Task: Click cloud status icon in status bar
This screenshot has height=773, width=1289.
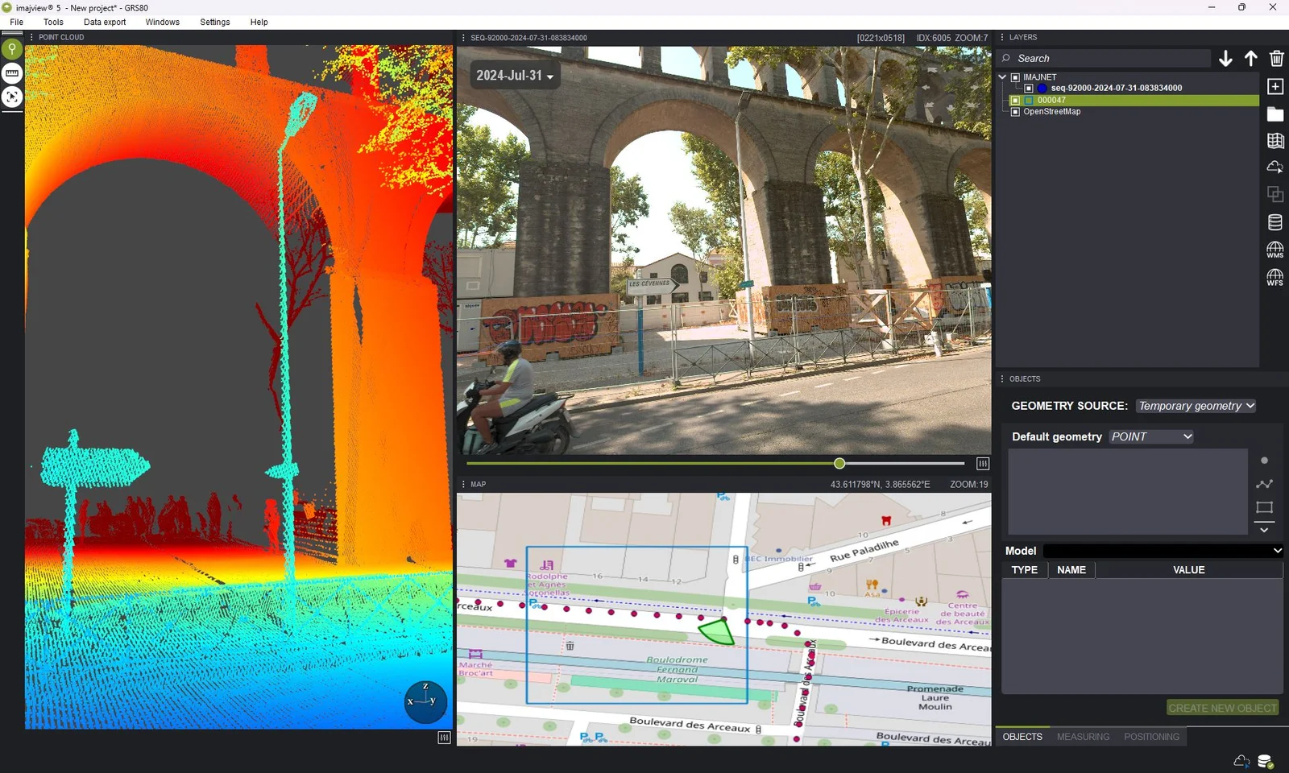Action: [x=1241, y=761]
